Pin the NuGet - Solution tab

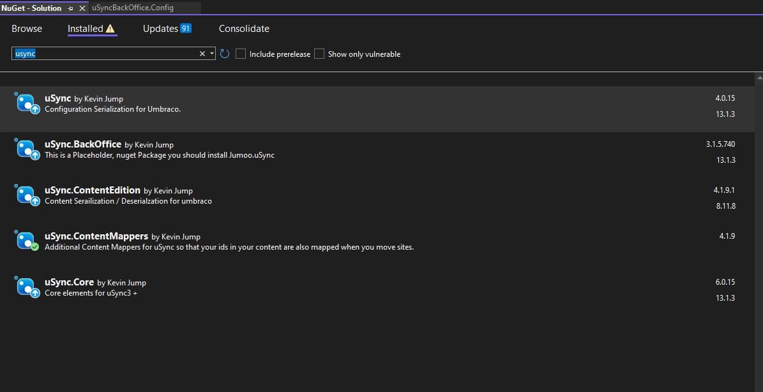(x=71, y=8)
